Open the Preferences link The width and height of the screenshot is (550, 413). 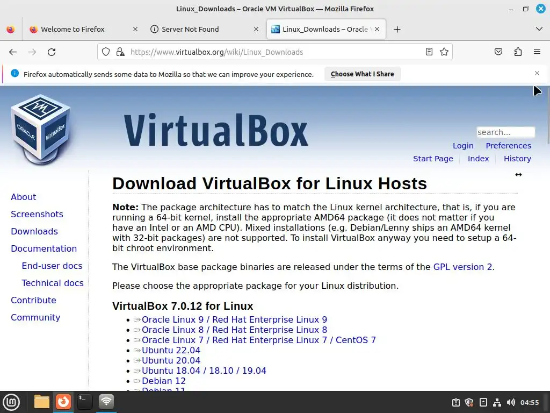[508, 146]
